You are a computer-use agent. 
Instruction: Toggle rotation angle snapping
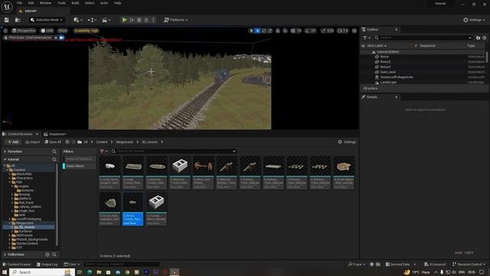tap(307, 31)
